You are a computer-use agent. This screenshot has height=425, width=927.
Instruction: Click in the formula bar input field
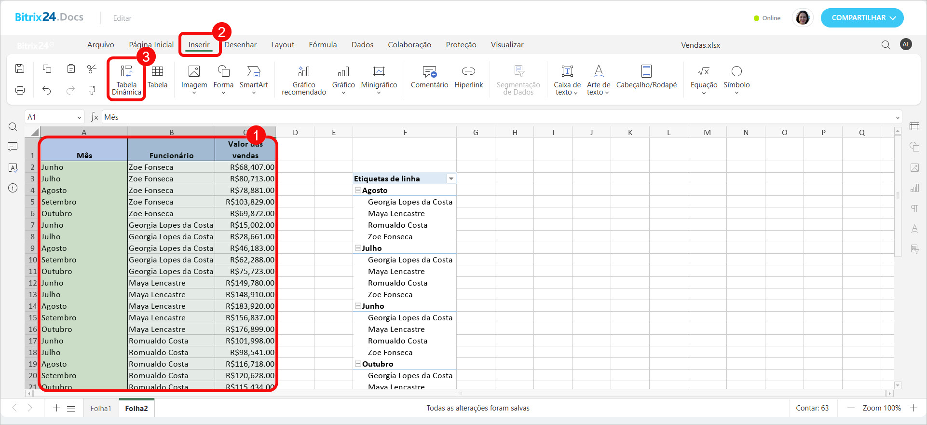point(497,117)
